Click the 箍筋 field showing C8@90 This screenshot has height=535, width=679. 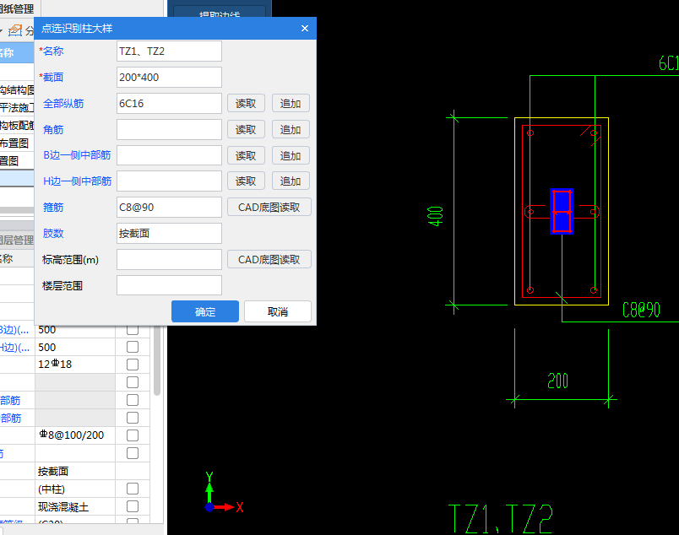pyautogui.click(x=169, y=208)
